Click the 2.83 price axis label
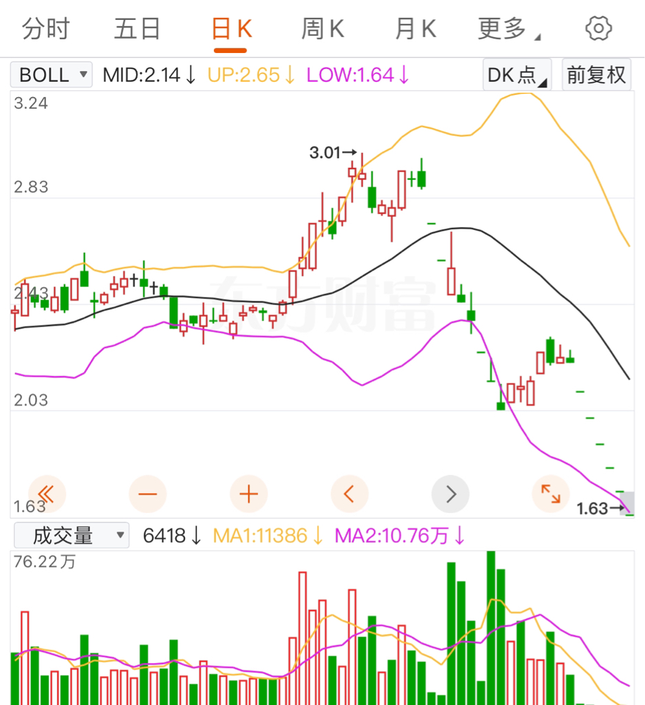This screenshot has height=705, width=645. [x=30, y=187]
